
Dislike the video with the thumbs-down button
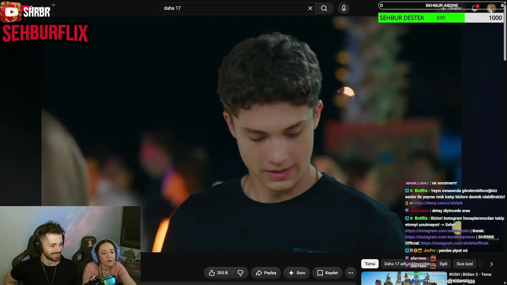pyautogui.click(x=240, y=273)
